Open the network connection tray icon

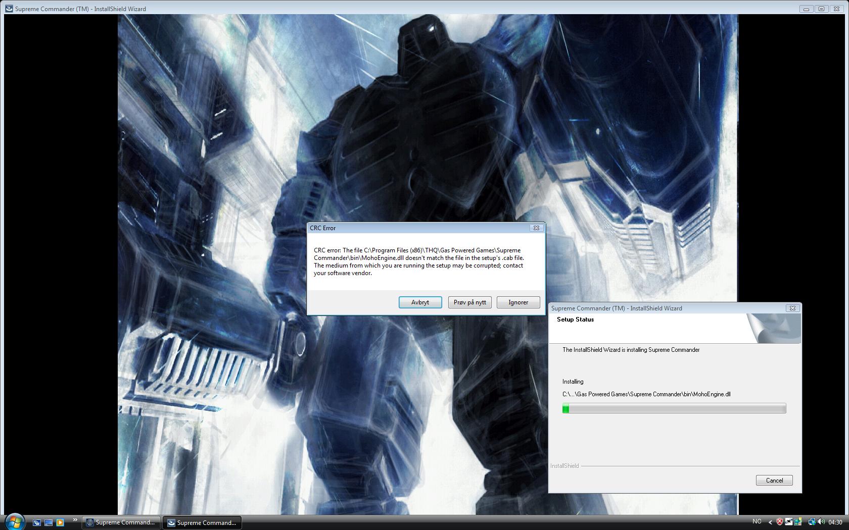point(812,522)
